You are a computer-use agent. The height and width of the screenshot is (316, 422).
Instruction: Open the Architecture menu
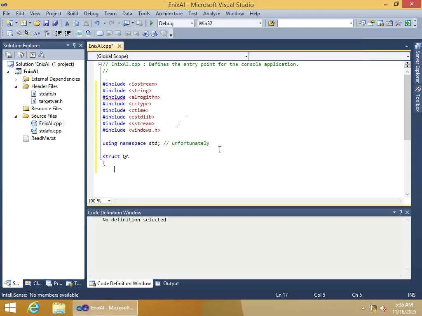[169, 13]
